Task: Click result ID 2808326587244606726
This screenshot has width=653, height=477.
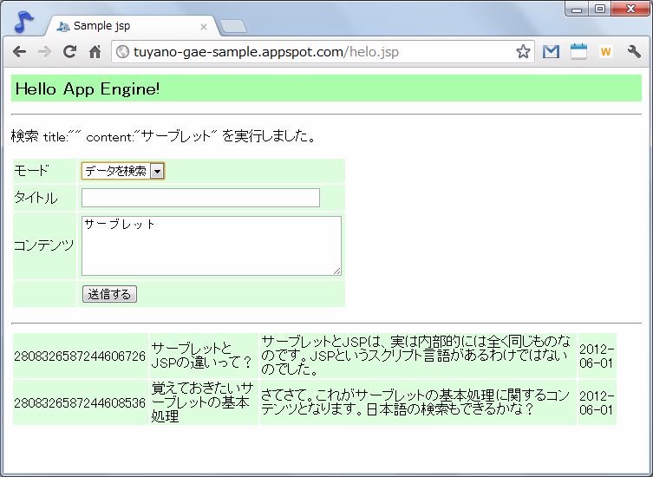Action: 80,356
